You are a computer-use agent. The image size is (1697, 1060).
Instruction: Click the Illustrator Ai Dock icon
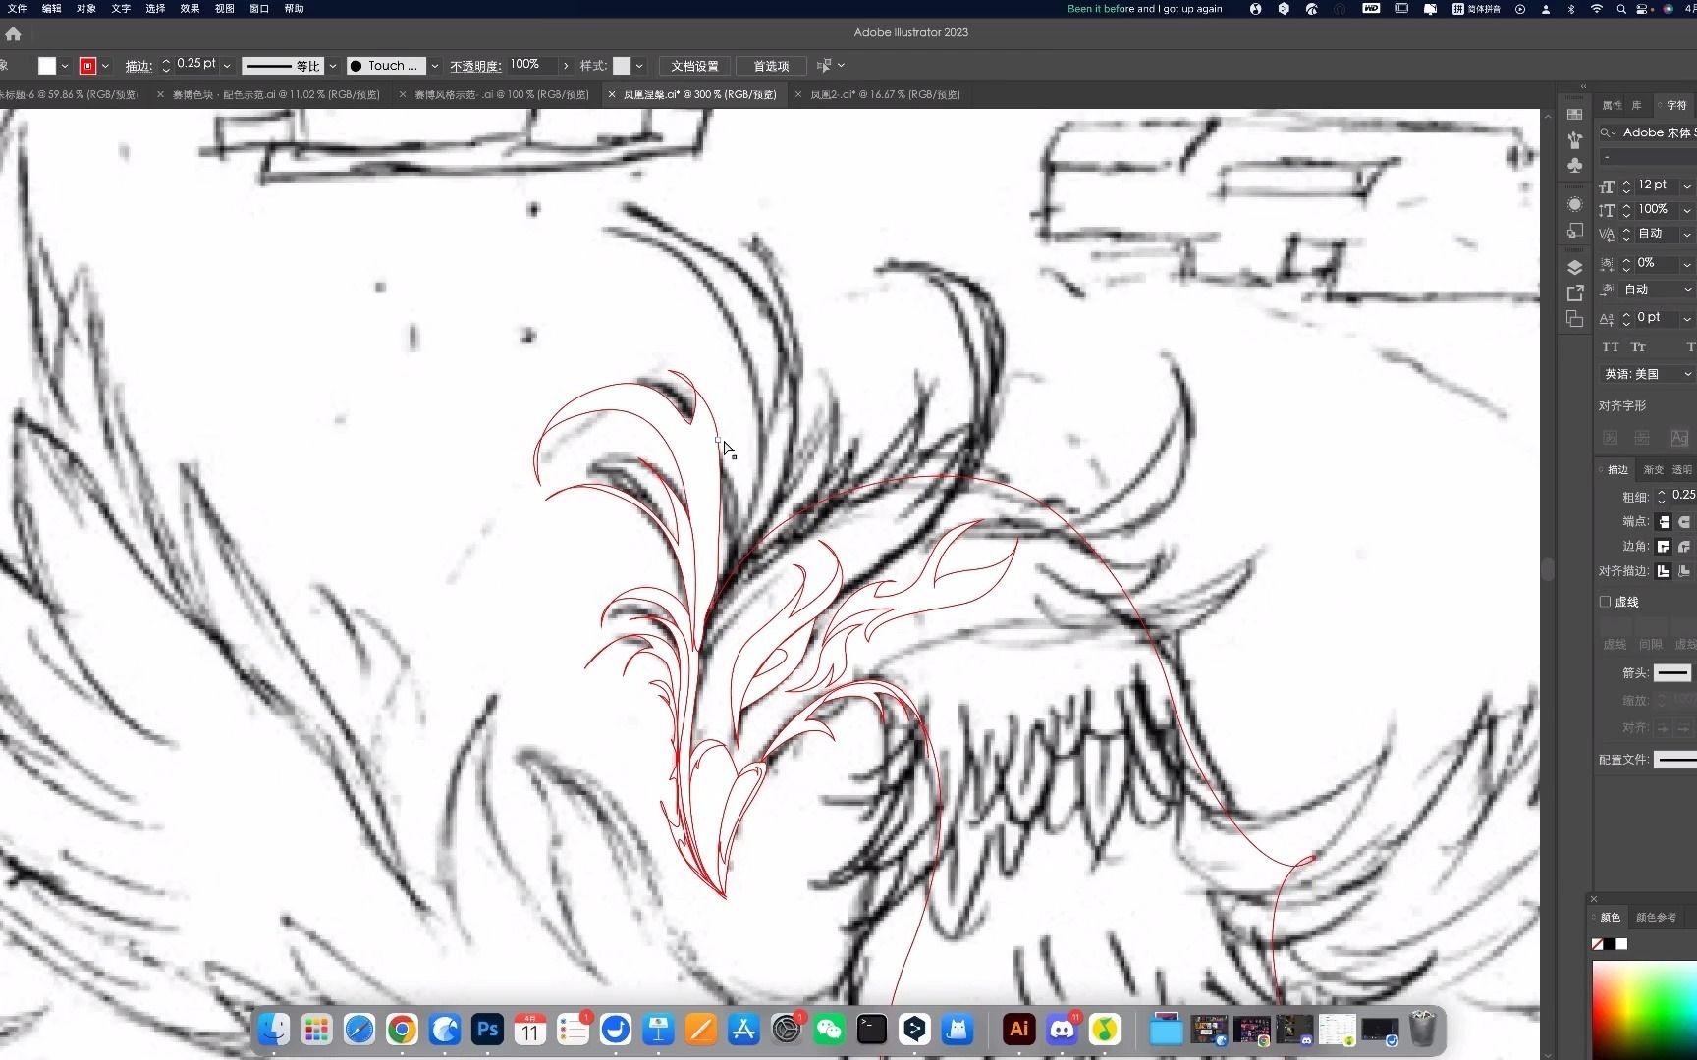(x=1018, y=1030)
